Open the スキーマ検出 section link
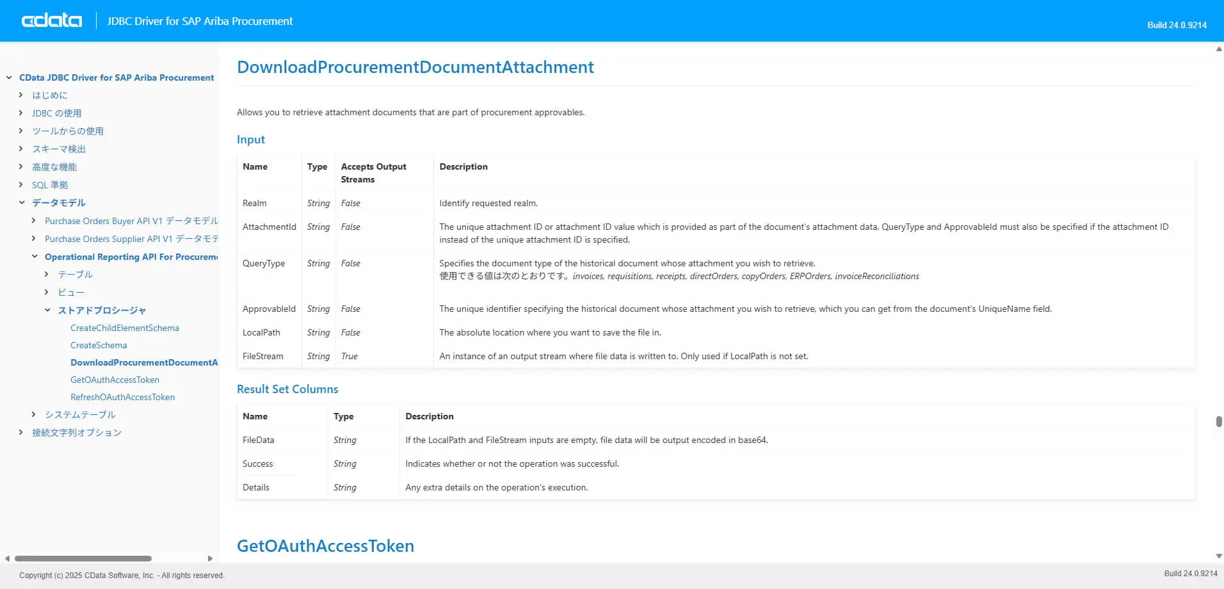 pos(59,149)
